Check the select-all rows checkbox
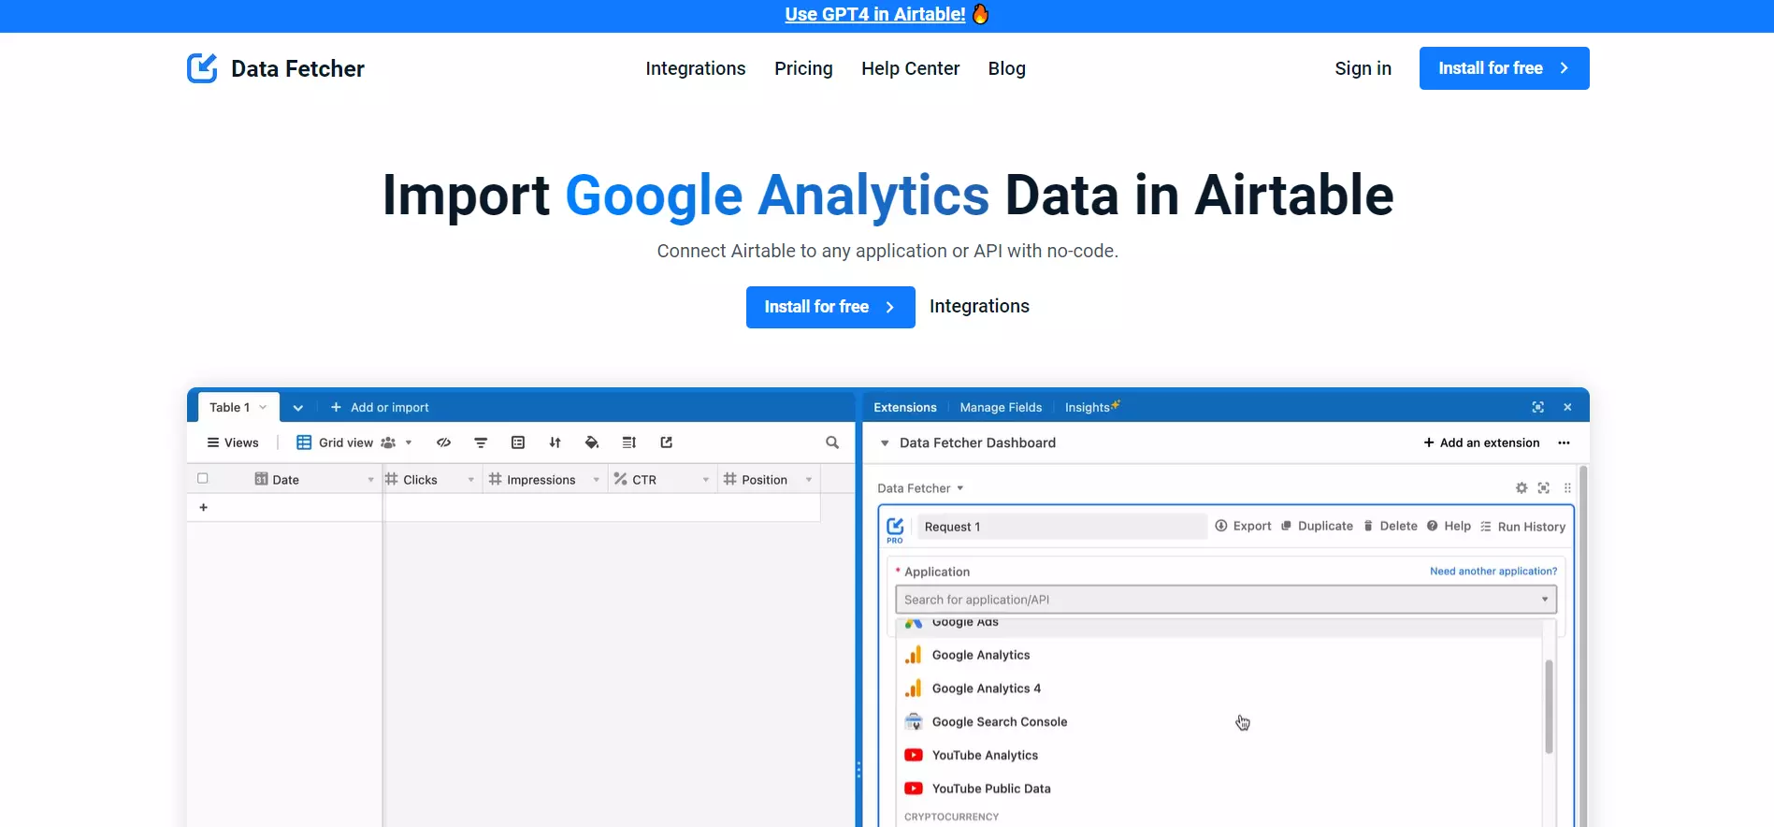Viewport: 1774px width, 827px height. (203, 479)
